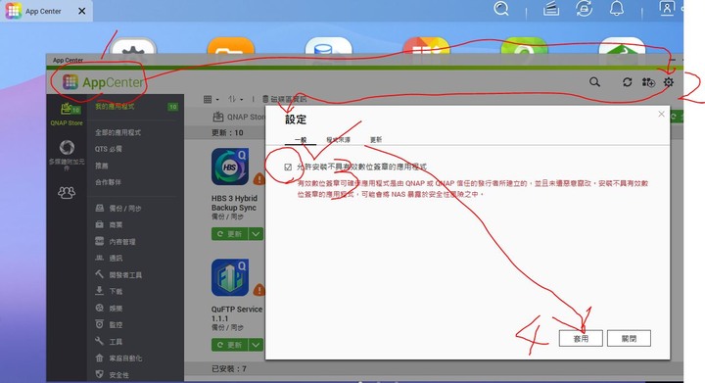Click the QuFTP Service 1.1.1 title
Viewport: 705px width, 383px height.
[237, 313]
